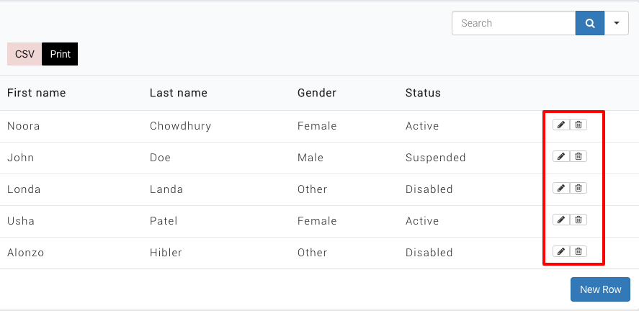The width and height of the screenshot is (639, 311).
Task: Open the search options dropdown caret
Action: pos(617,23)
